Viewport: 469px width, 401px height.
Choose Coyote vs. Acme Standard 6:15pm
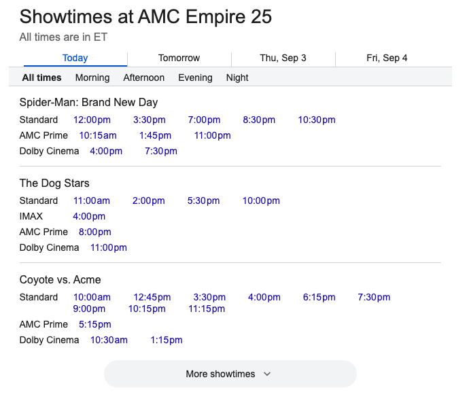[319, 297]
